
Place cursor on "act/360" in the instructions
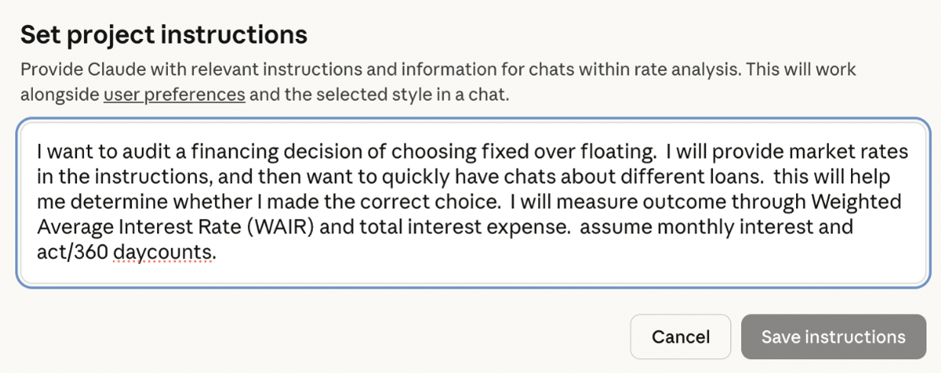point(73,252)
